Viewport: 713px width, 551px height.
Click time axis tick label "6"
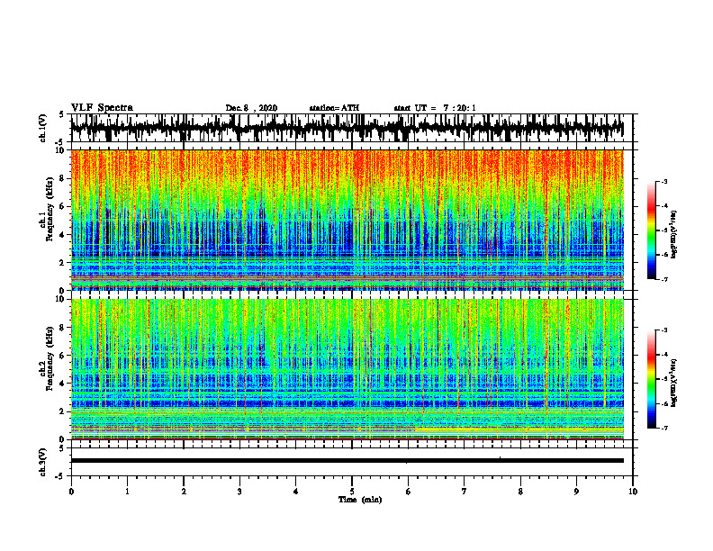(409, 492)
